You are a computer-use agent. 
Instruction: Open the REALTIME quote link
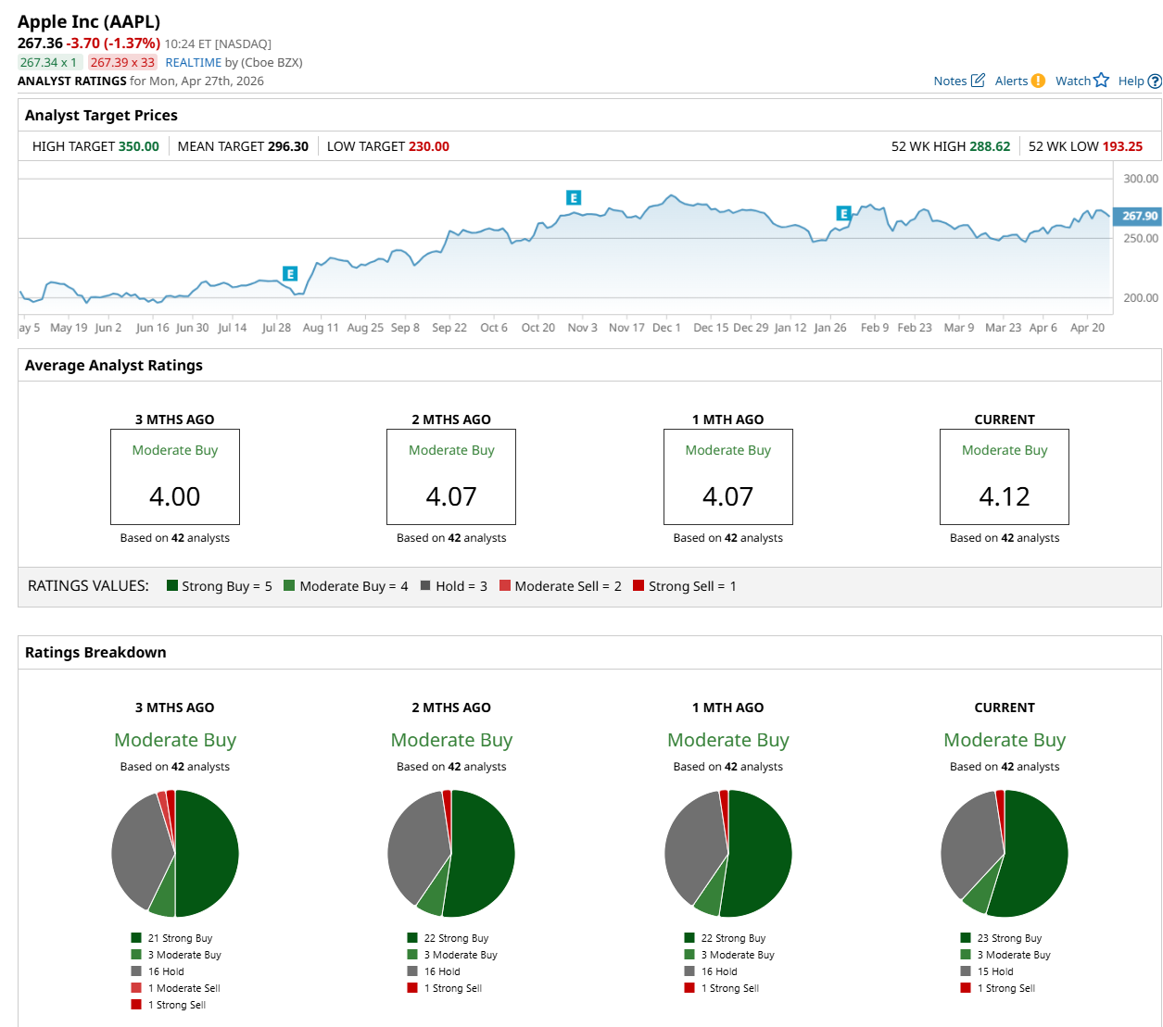(193, 62)
